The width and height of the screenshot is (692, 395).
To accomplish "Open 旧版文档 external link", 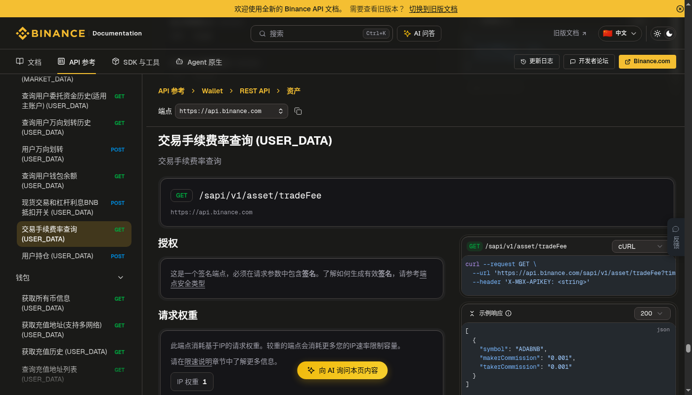I will pyautogui.click(x=570, y=34).
